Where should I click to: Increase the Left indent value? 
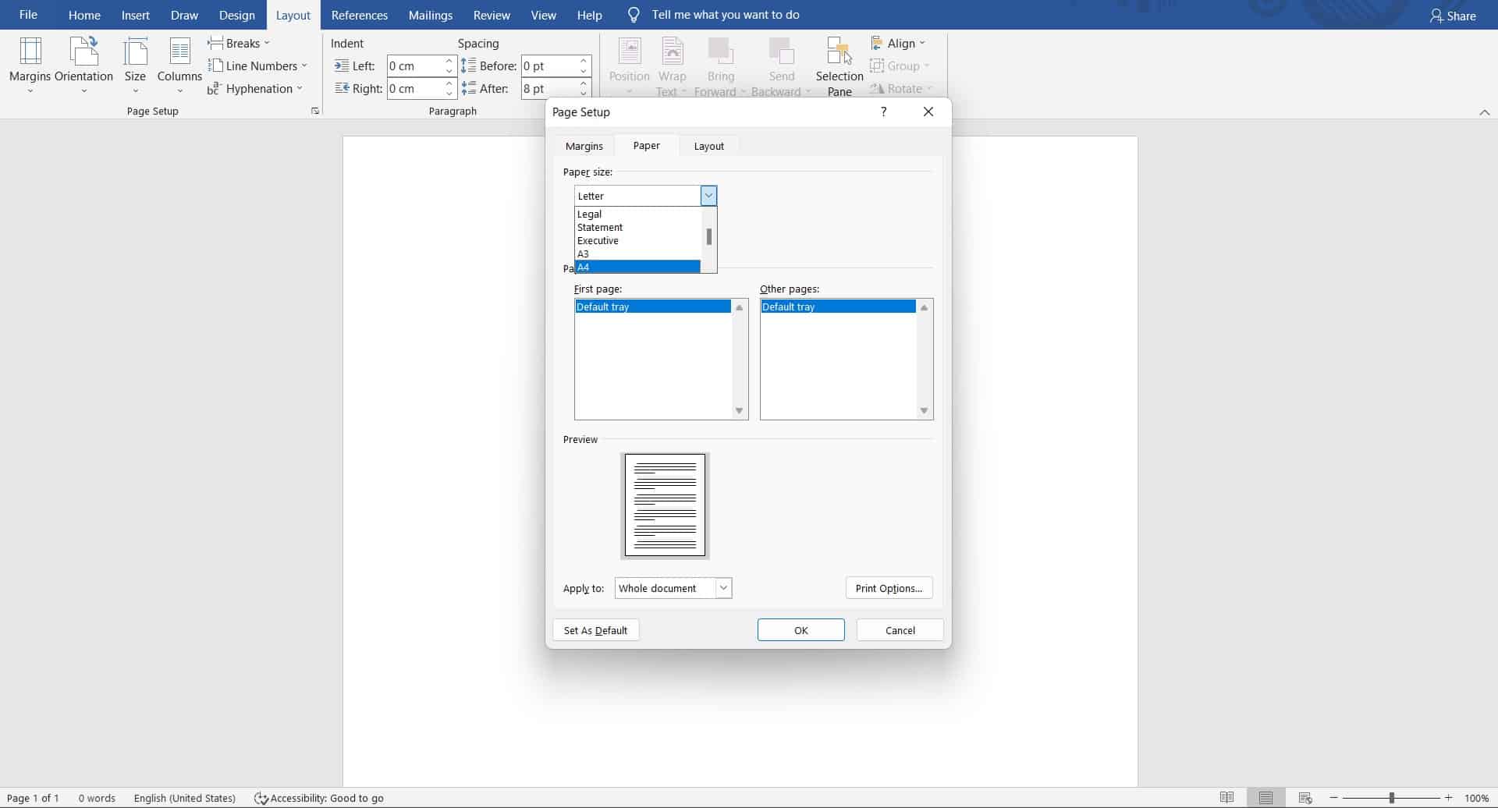tap(449, 61)
